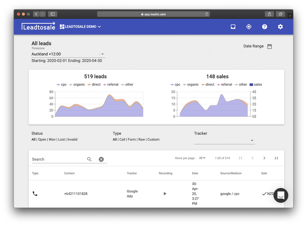Toggle sales bars in sales chart legend
Image resolution: width=307 pixels, height=226 pixels.
tap(256, 85)
